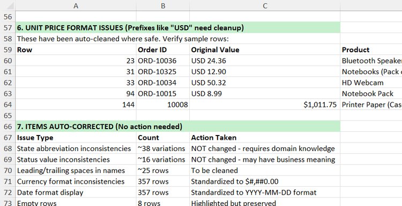Click the Items Auto-Corrected heading
Image resolution: width=402 pixels, height=206 pixels.
[x=177, y=126]
